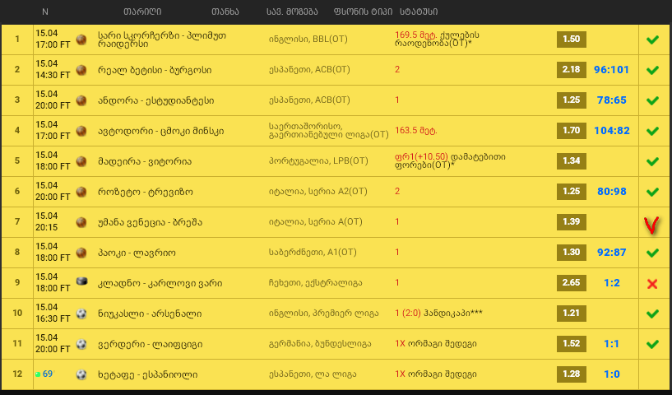Select match name ხეტაფე - ესპანიოლი
The image size is (672, 395).
point(148,374)
